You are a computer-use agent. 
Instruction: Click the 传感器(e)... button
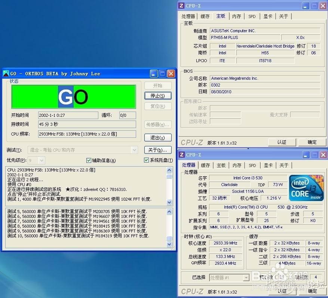pos(158,125)
